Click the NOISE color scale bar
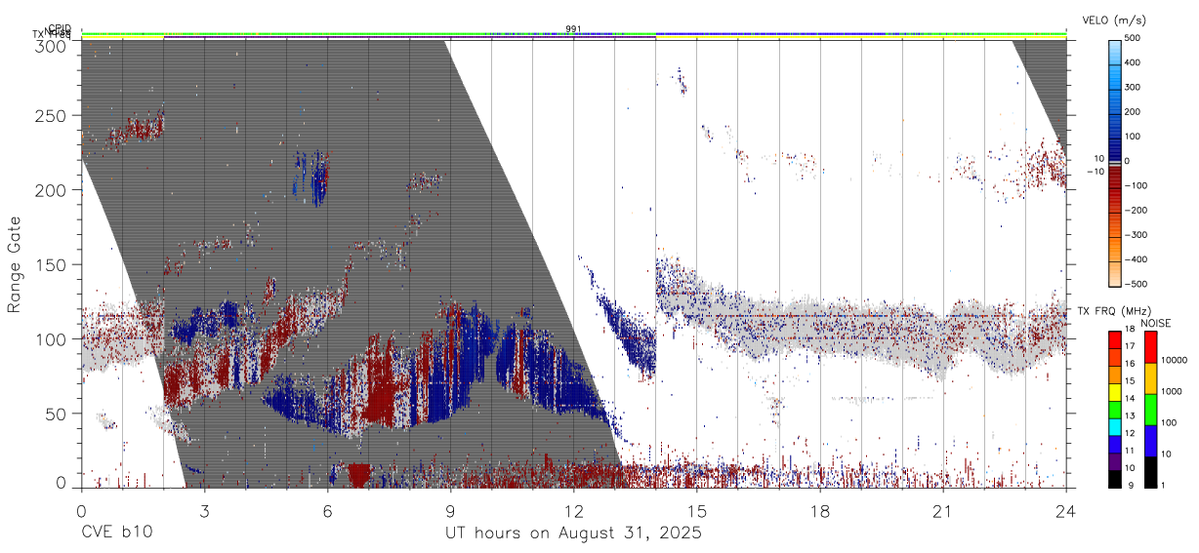The height and width of the screenshot is (553, 1199). tap(1149, 409)
